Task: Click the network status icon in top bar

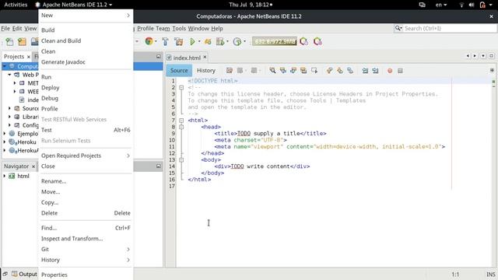Action: click(x=461, y=5)
